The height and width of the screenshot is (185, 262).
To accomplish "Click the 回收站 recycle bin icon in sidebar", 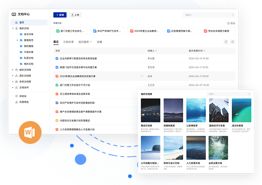I will pos(16,96).
